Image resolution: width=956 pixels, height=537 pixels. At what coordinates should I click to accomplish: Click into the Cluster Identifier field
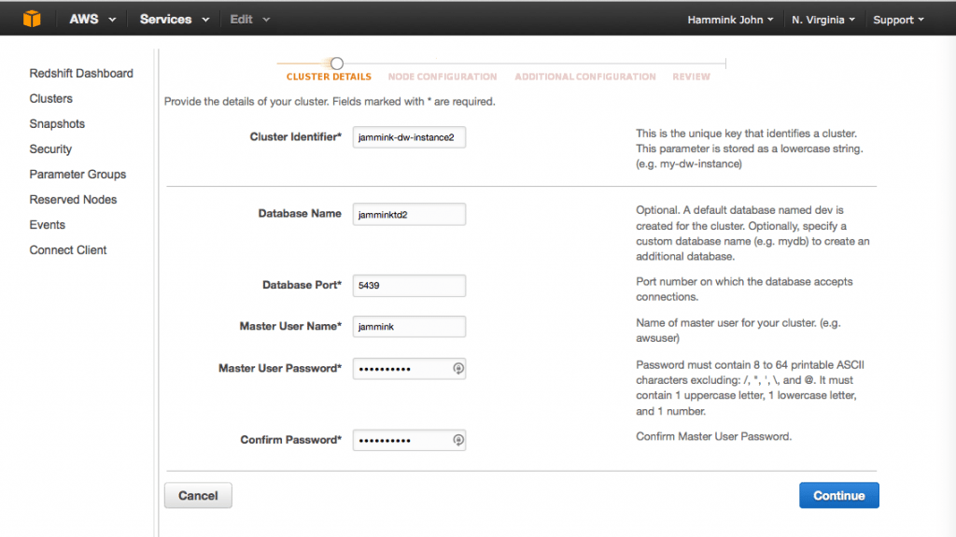click(409, 137)
